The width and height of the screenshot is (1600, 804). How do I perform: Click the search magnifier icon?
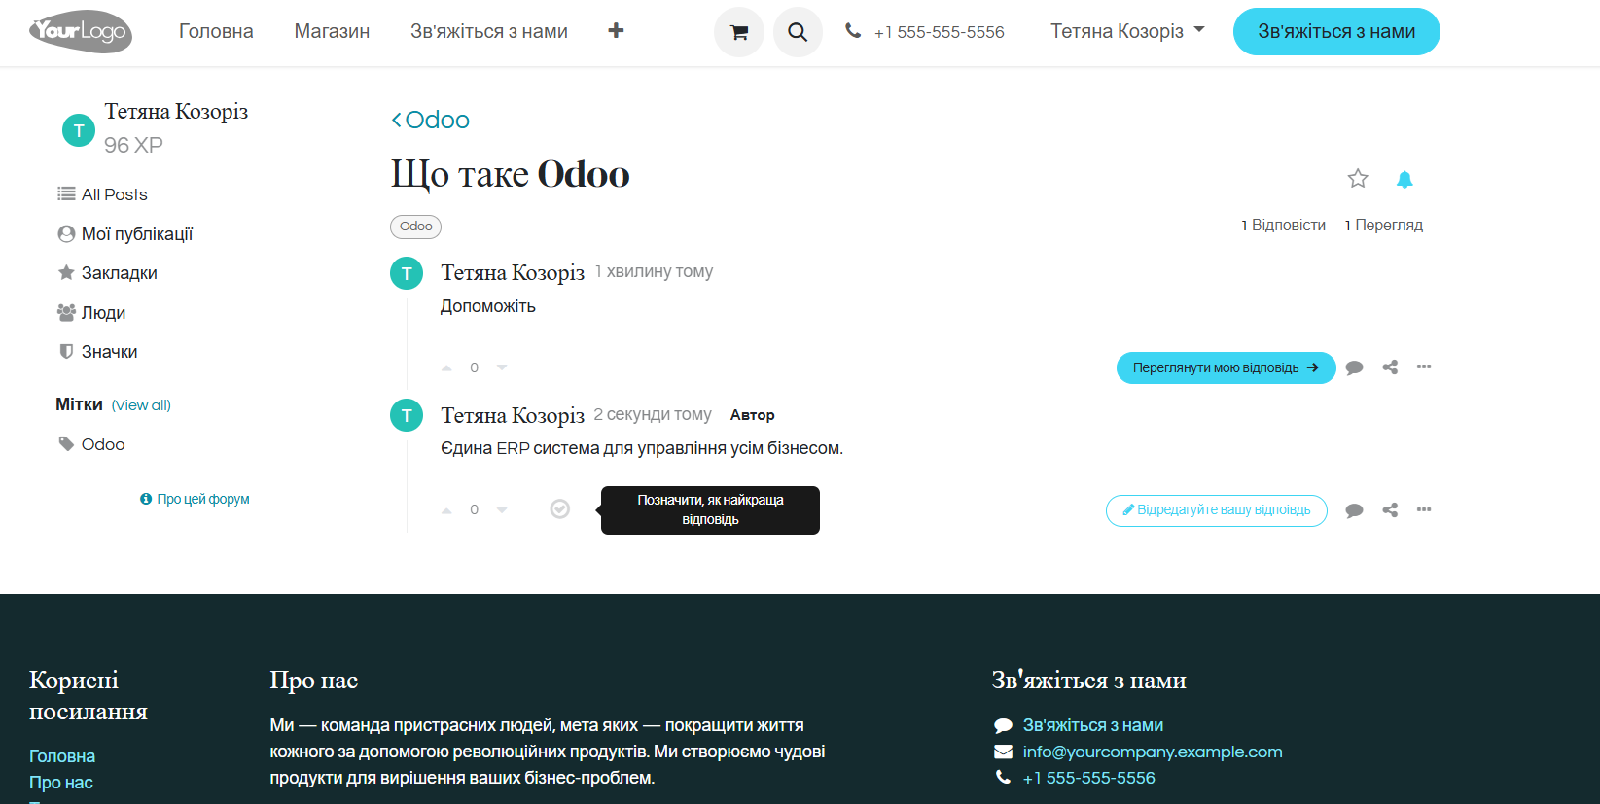798,32
